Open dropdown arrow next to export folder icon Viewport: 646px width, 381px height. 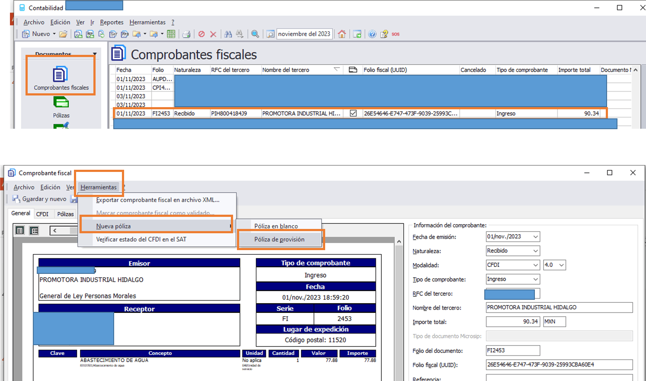pyautogui.click(x=162, y=34)
